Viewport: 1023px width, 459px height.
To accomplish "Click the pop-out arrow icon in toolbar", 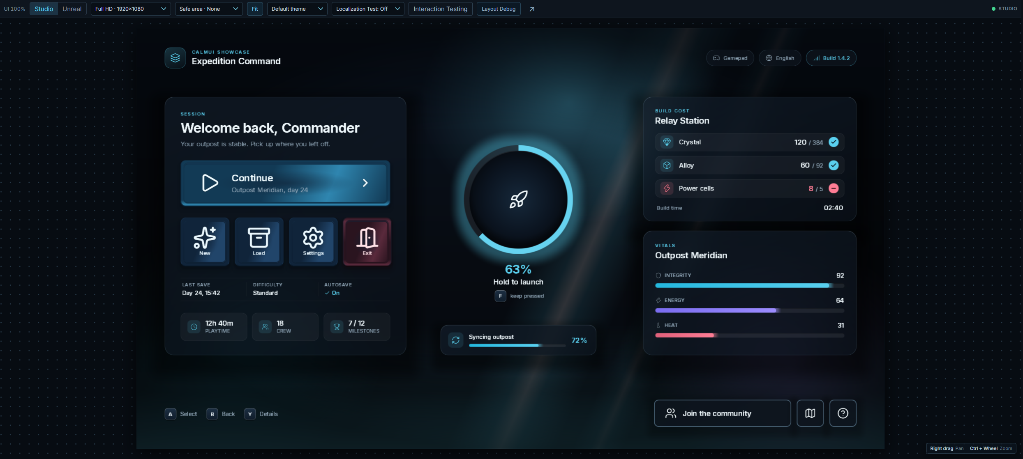I will point(532,9).
